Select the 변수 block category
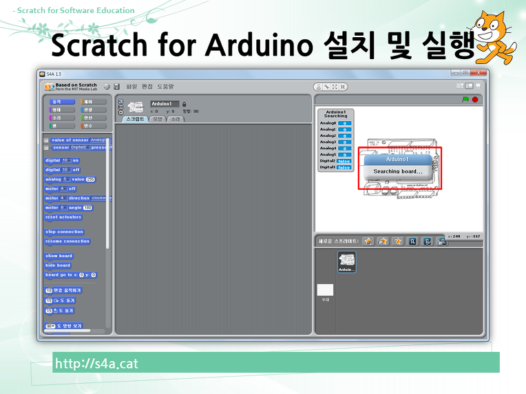The height and width of the screenshot is (394, 526). (x=93, y=126)
